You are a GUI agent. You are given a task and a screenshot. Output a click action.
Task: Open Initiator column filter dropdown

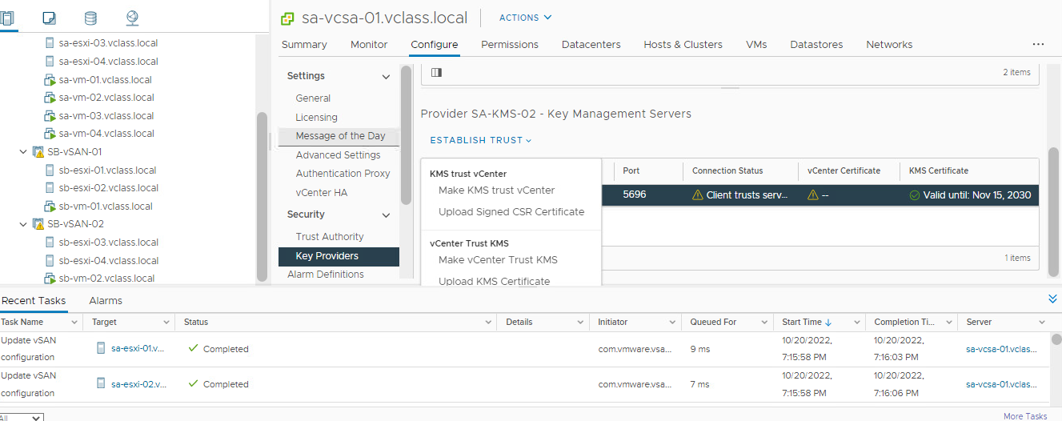pos(674,323)
